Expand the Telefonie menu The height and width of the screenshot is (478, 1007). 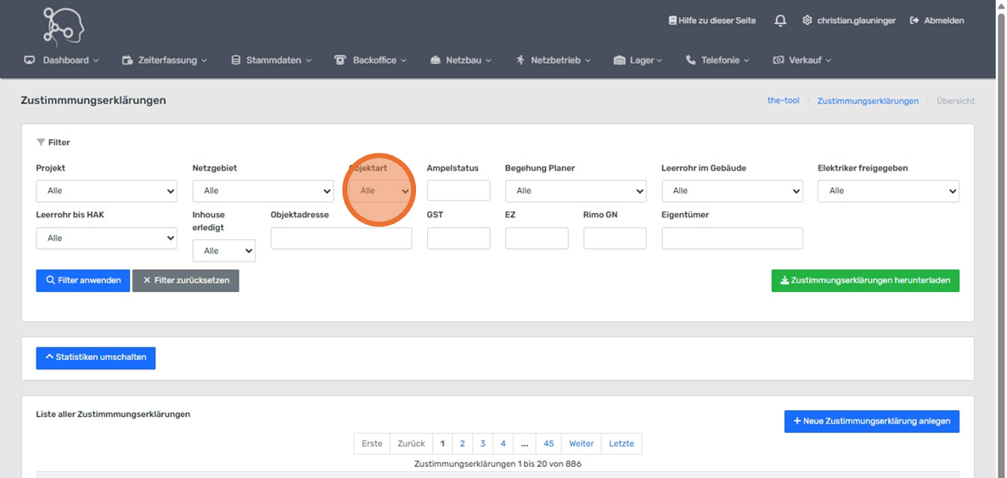coord(717,60)
